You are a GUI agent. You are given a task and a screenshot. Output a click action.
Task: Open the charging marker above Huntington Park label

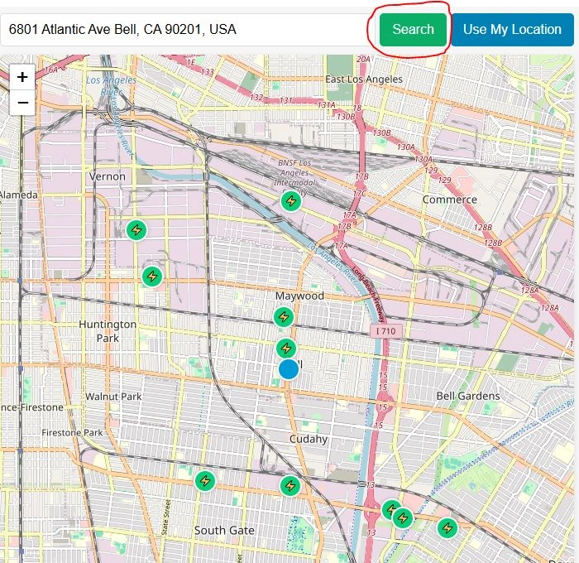coord(152,277)
